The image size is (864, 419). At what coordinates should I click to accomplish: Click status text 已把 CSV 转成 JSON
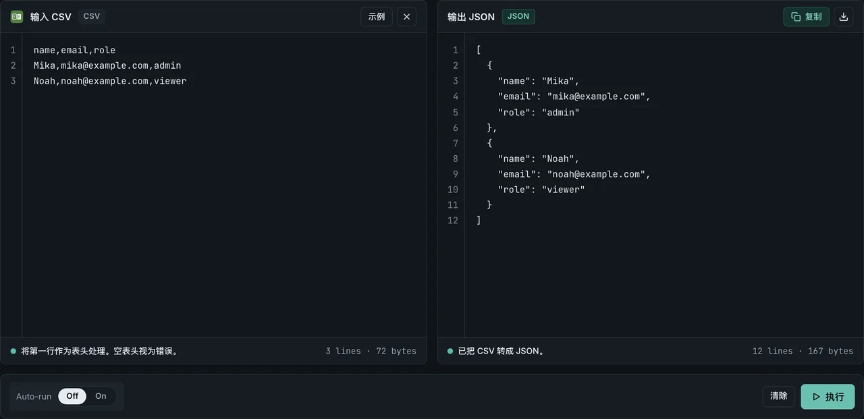[x=501, y=351]
